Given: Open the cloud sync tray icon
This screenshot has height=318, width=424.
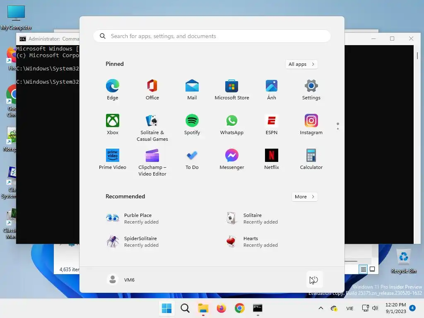Looking at the screenshot, I should (334, 308).
